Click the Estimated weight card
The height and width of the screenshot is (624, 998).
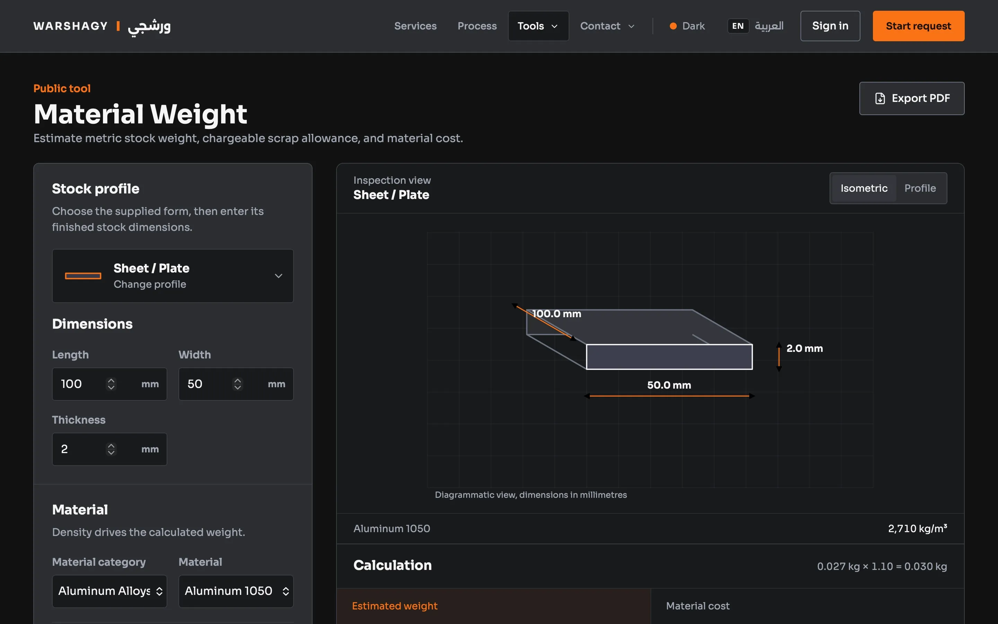[x=494, y=606]
